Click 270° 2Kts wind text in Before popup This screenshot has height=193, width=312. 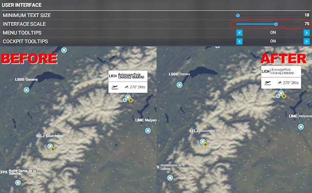pyautogui.click(x=137, y=87)
